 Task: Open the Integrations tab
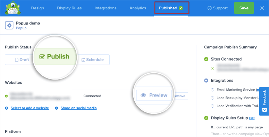click(106, 8)
